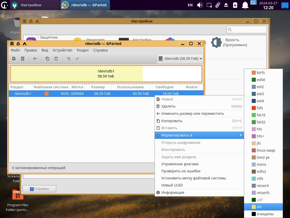Pick fat32 as the format type
The width and height of the screenshot is (290, 218).
(263, 122)
